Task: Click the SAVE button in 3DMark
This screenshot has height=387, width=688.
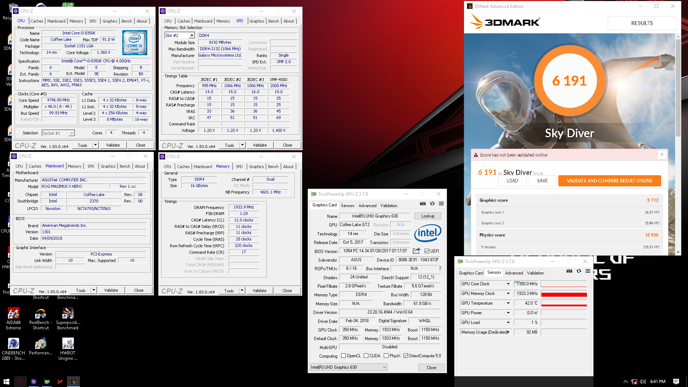Action: (x=542, y=181)
